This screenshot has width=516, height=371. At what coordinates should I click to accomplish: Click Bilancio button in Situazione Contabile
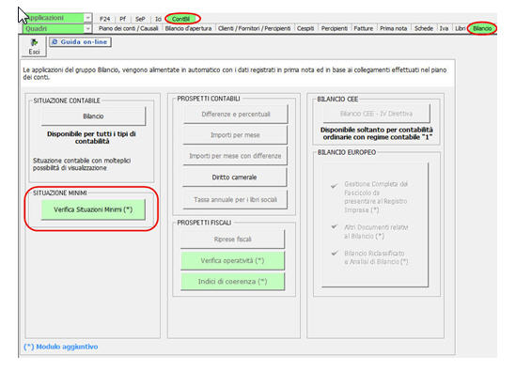[93, 116]
